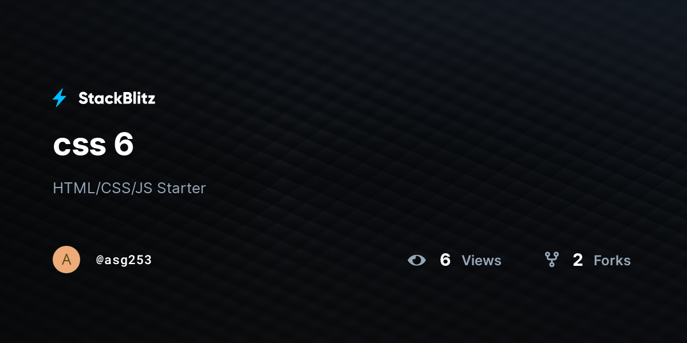Click the HTML/CSS/JS Starter description
This screenshot has height=343, width=687.
tap(129, 188)
